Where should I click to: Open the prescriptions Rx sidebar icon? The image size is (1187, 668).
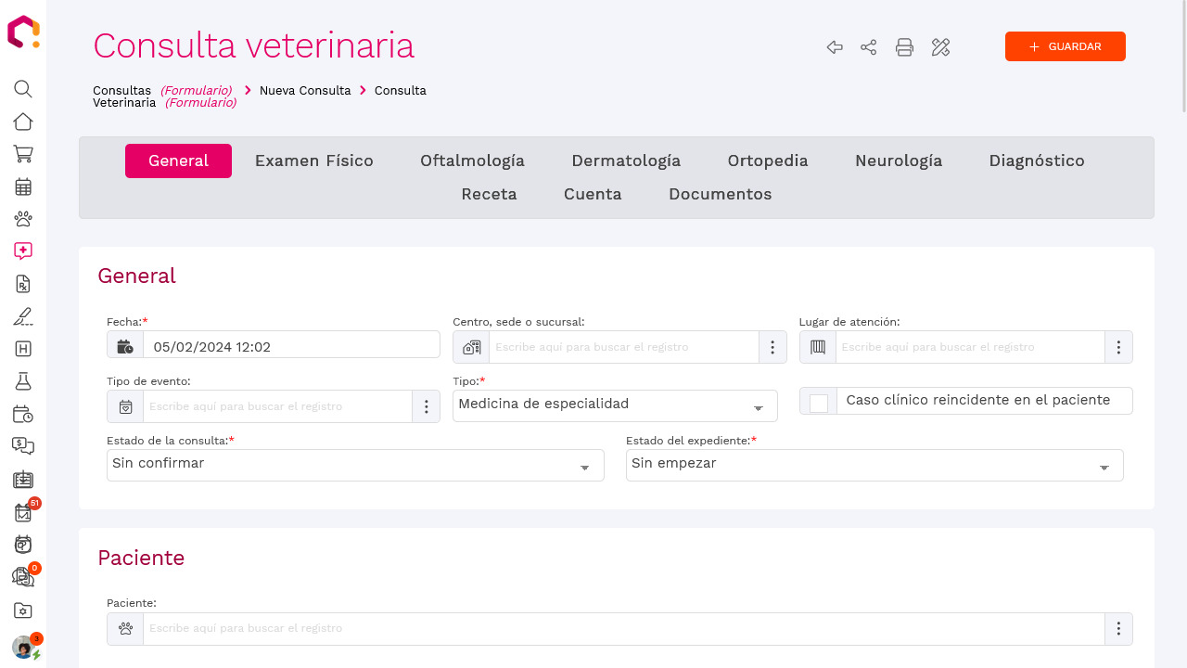(x=22, y=284)
